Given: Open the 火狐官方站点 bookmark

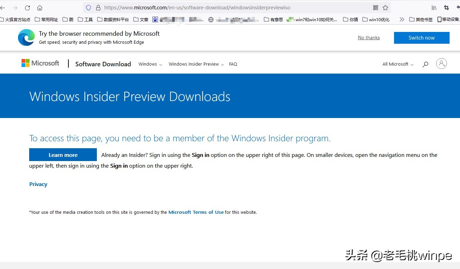Looking at the screenshot, I should (15, 19).
